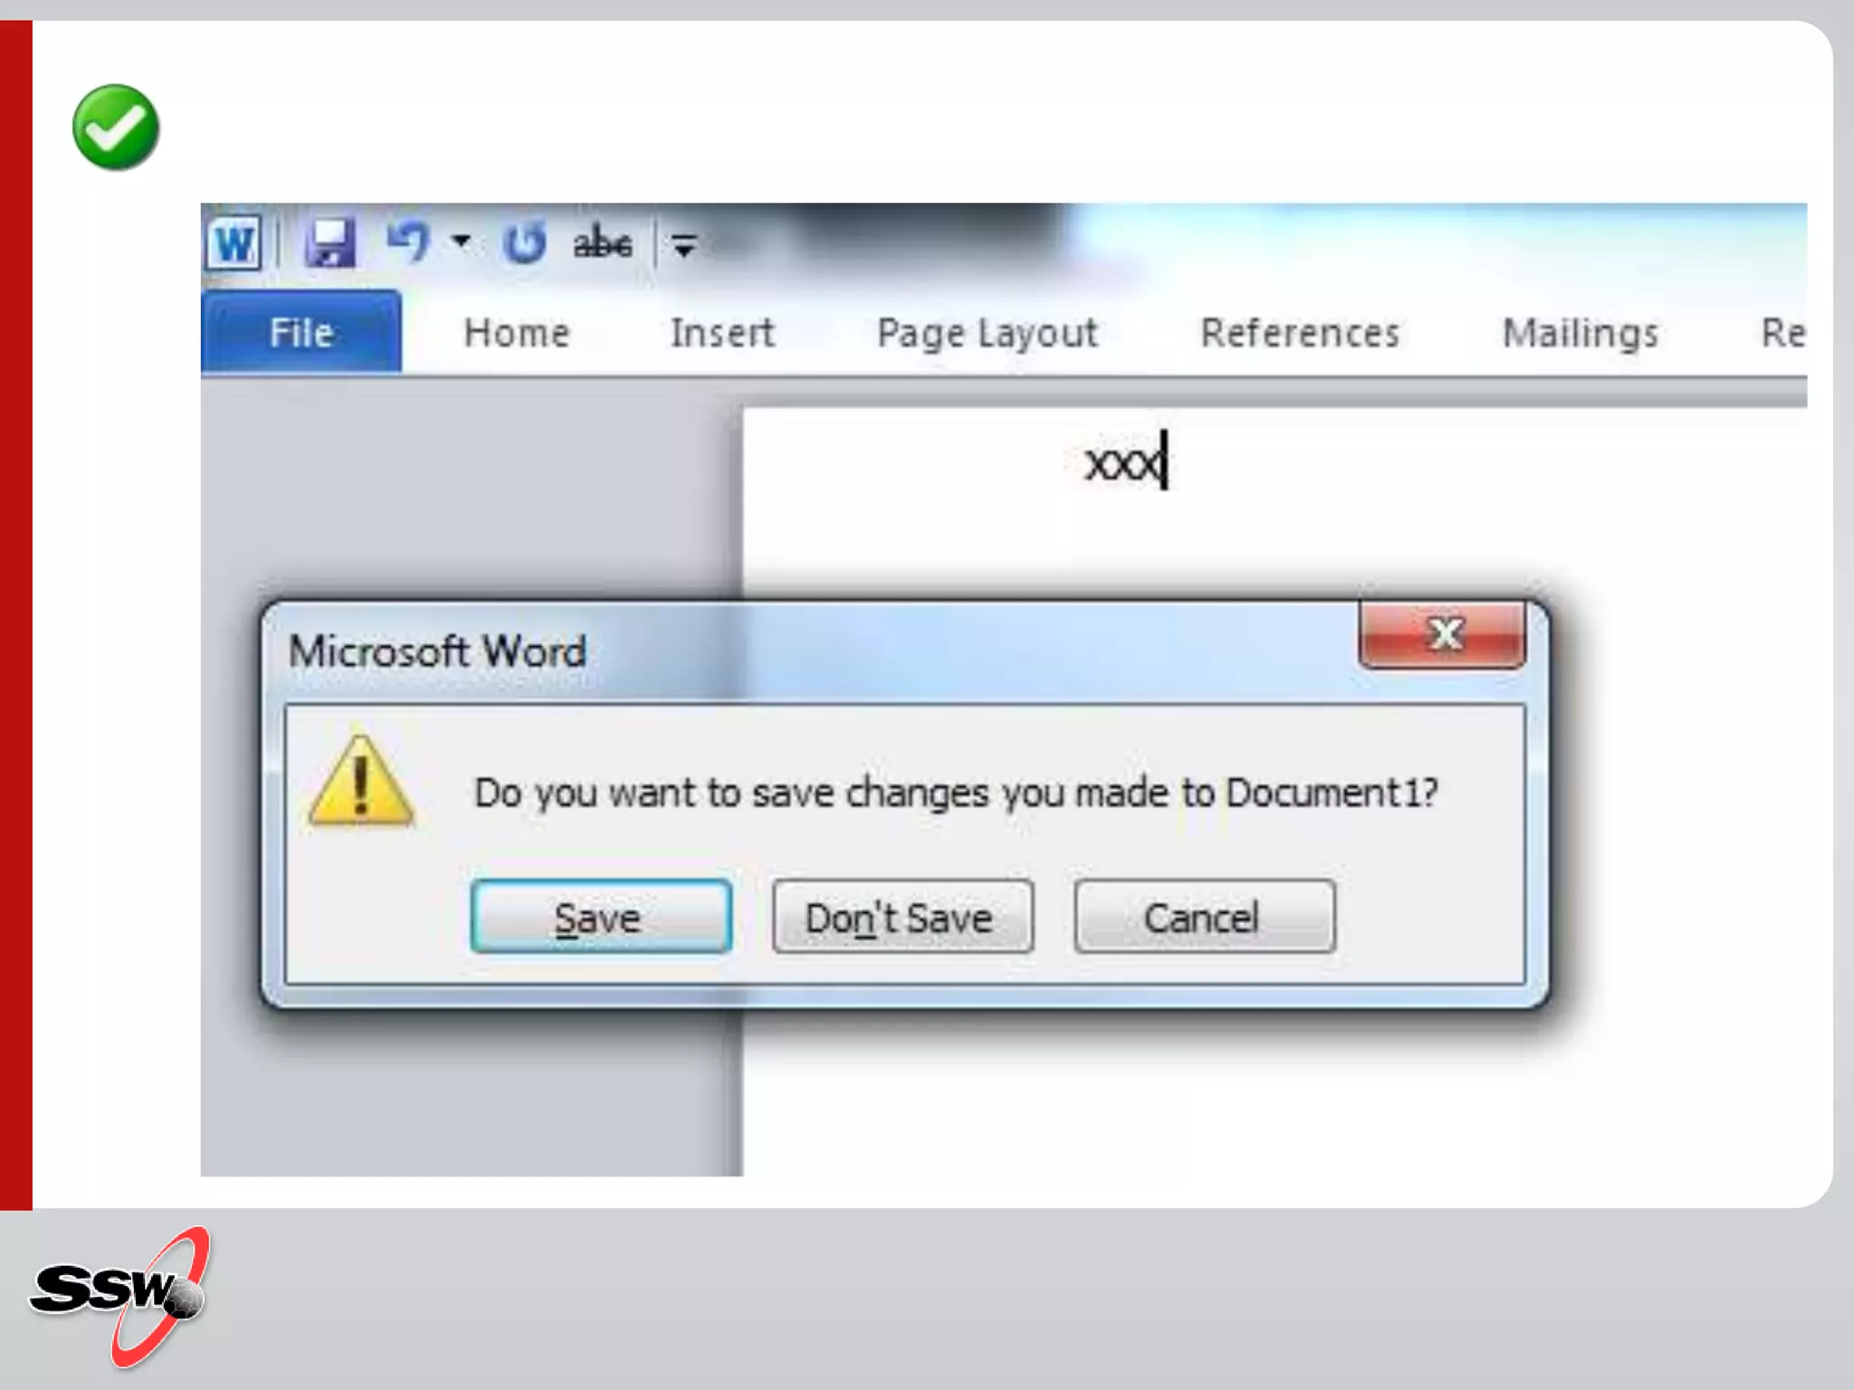This screenshot has width=1854, height=1390.
Task: Choose Don't Save in the dialog
Action: click(x=903, y=917)
